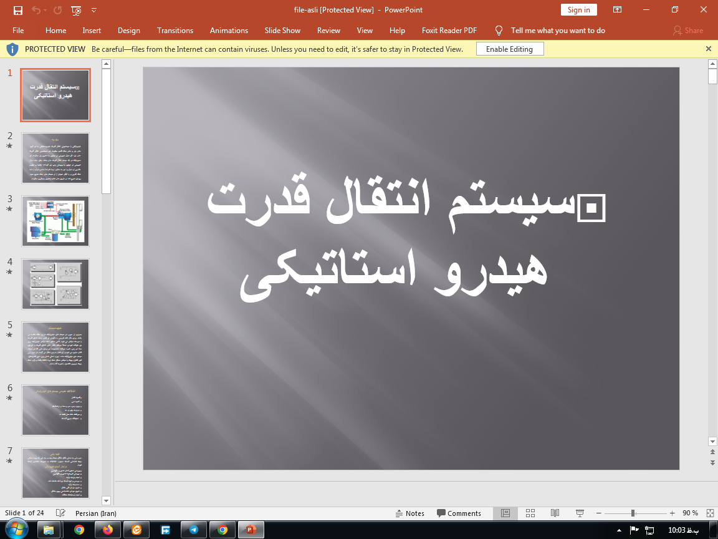Select slide 7 thumbnail
Screen dimensions: 718x539
click(55, 473)
